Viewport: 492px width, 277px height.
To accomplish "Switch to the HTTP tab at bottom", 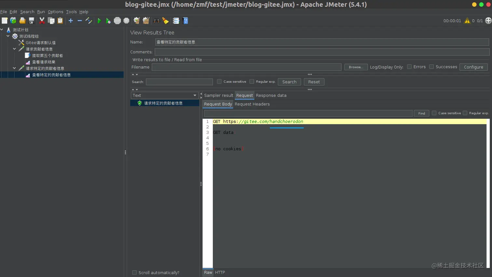I will 220,272.
